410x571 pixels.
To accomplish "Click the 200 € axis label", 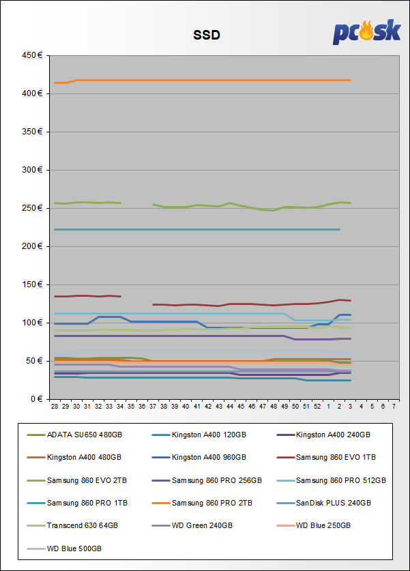I will (x=32, y=246).
